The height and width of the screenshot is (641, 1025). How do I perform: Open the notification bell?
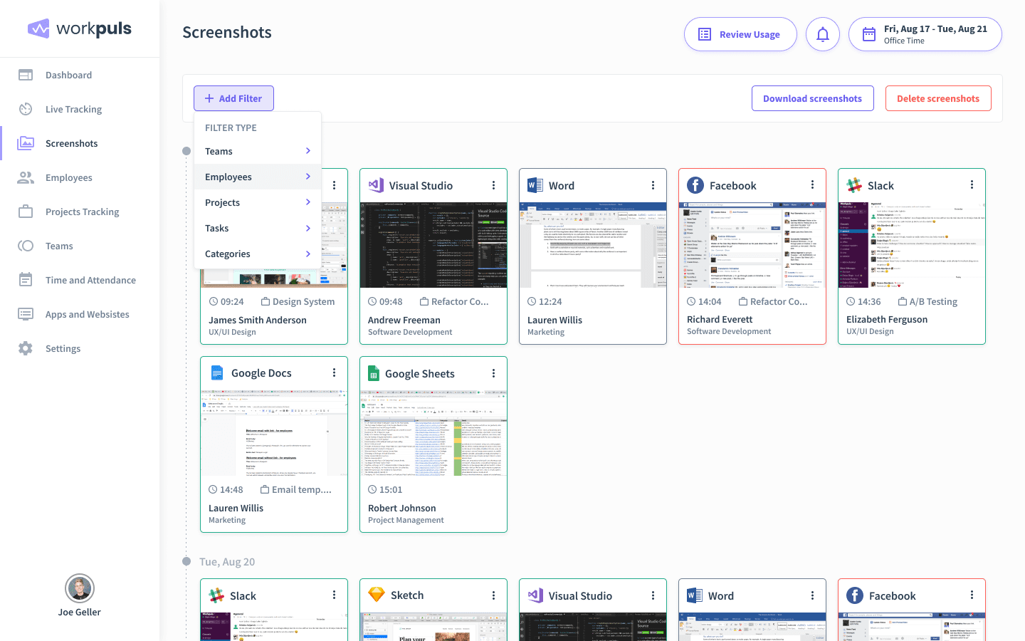[x=823, y=33]
